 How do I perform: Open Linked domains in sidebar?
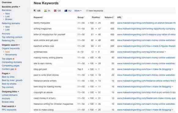click(x=10, y=95)
